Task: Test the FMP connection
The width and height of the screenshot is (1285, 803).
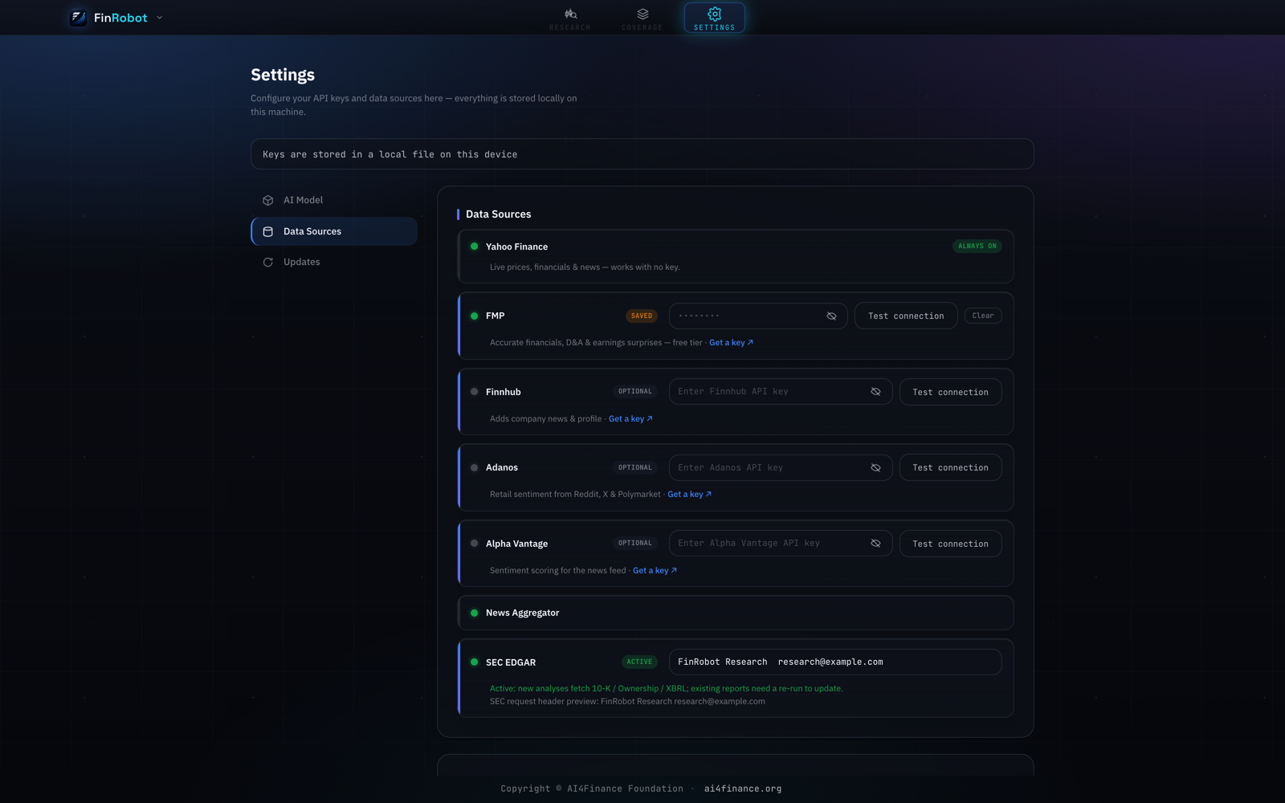Action: coord(906,316)
